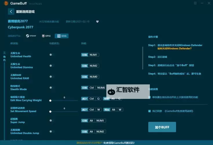213x145 pixels.
Task: Click the GameBuff logo icon
Action: 6,3
